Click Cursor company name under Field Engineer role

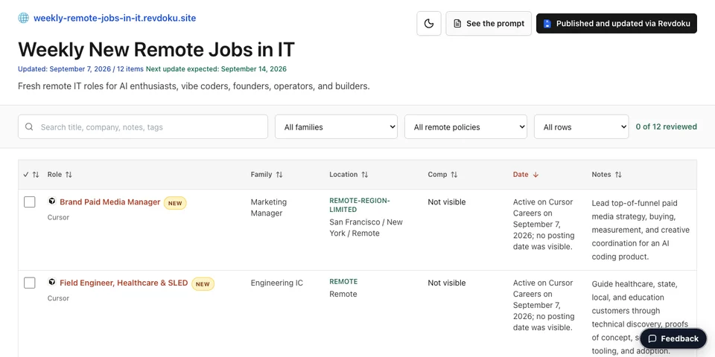(58, 298)
